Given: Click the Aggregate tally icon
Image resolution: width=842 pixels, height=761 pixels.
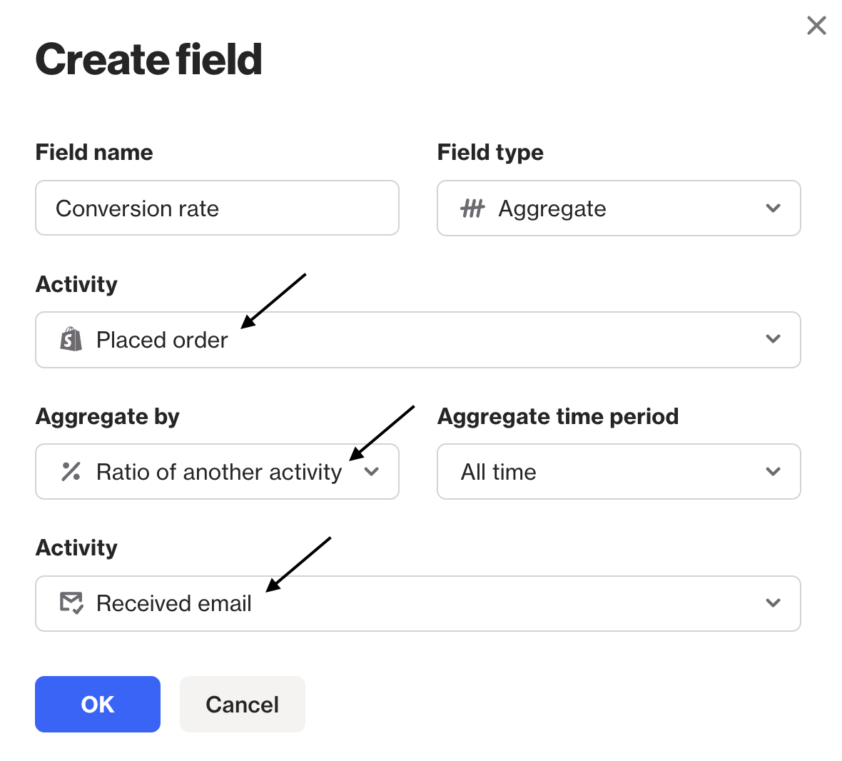Looking at the screenshot, I should pos(472,208).
